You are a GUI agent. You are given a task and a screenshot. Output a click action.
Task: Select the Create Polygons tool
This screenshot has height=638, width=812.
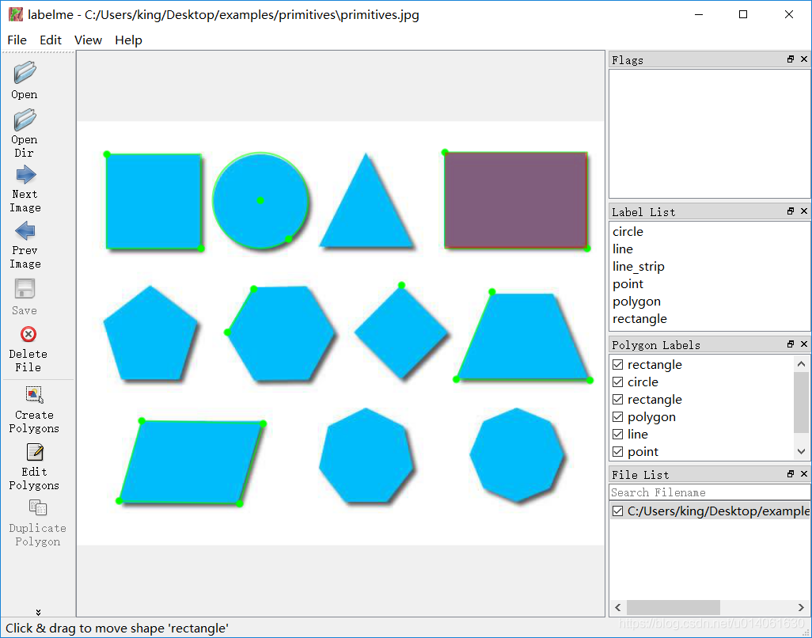pos(34,395)
